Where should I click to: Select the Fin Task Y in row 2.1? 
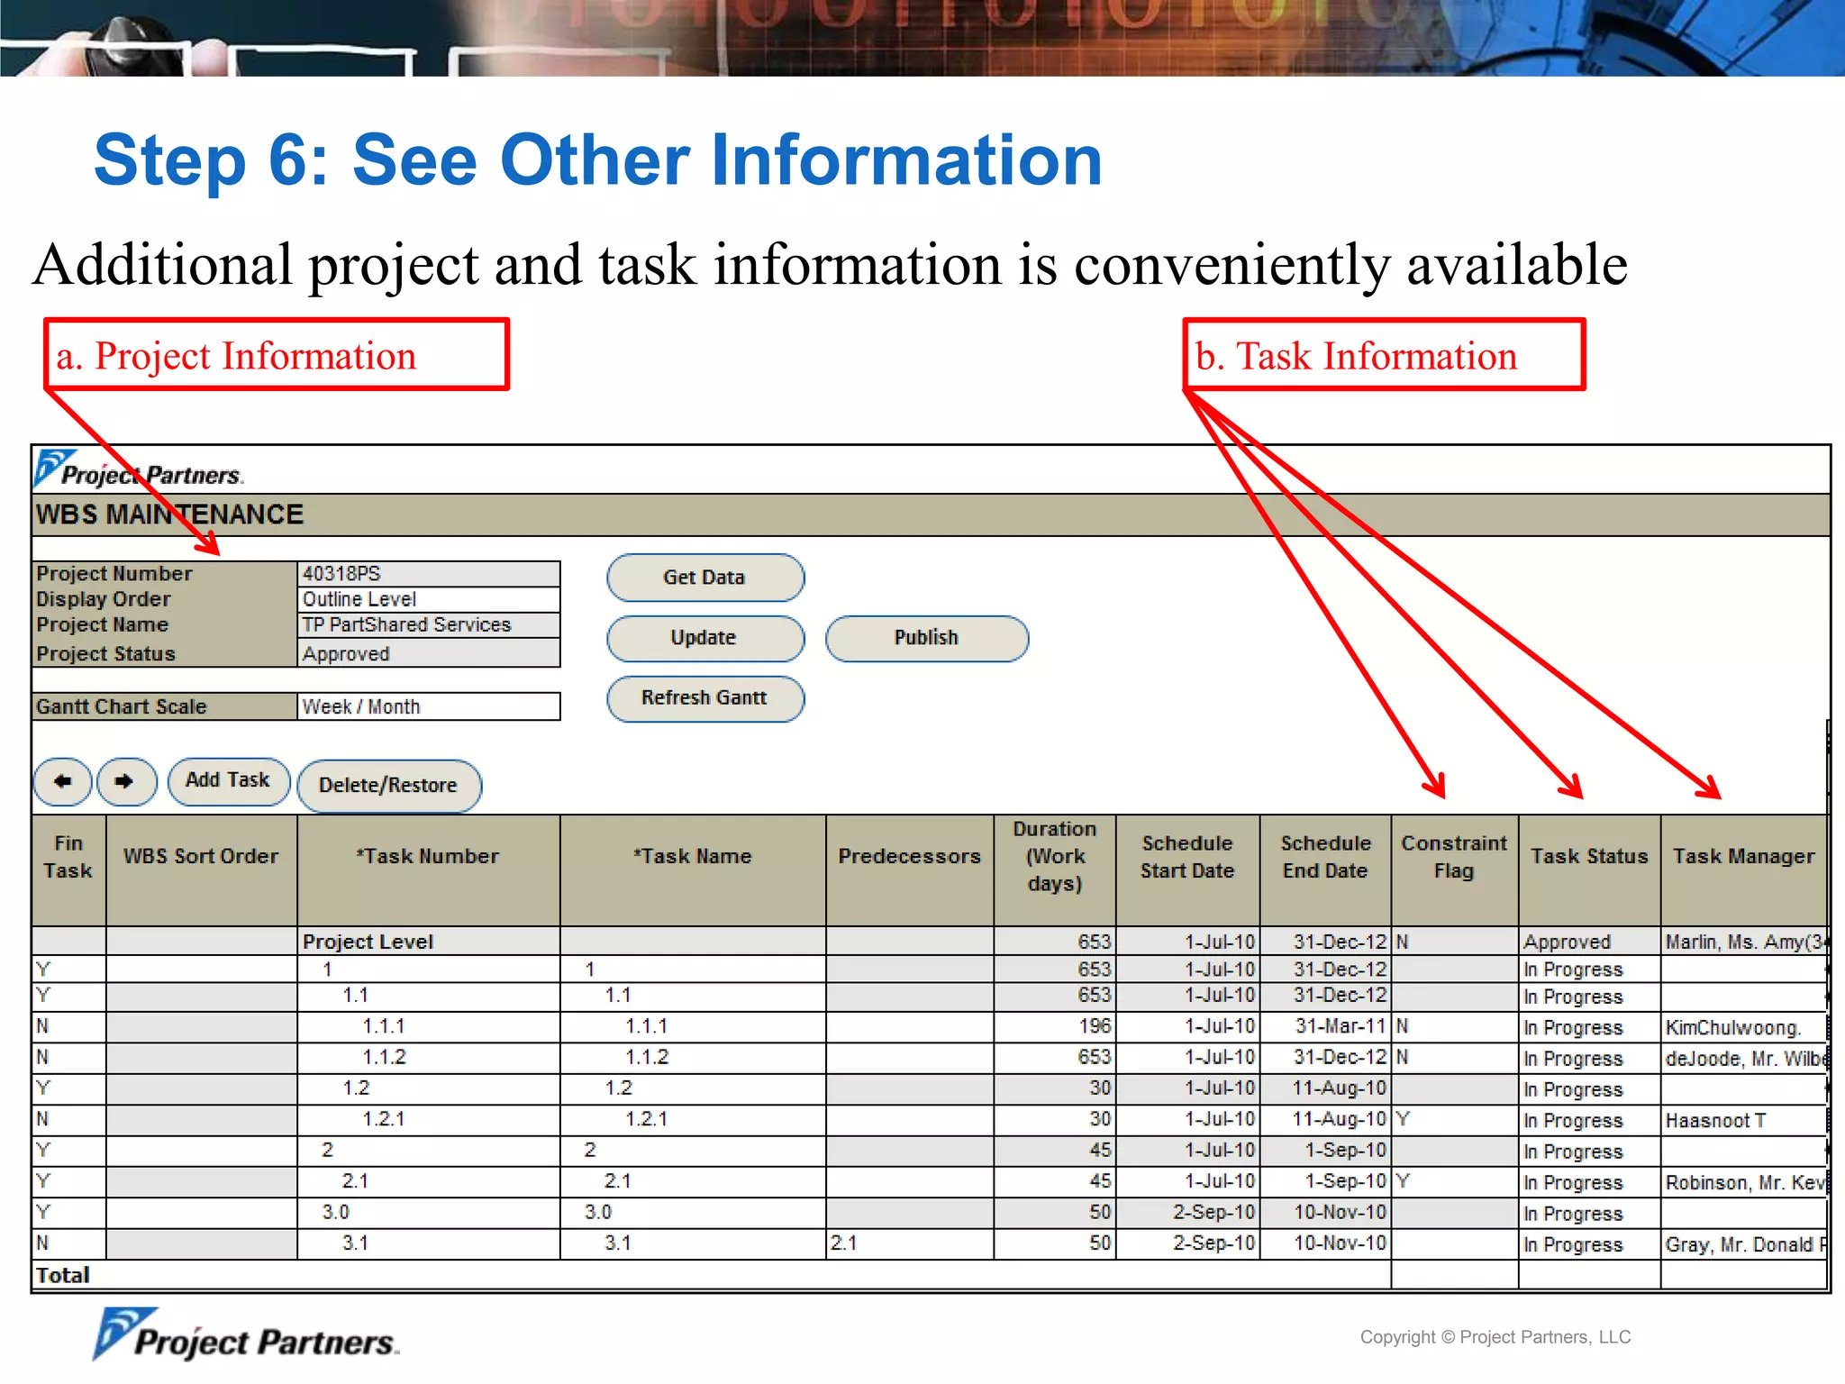(x=68, y=1181)
